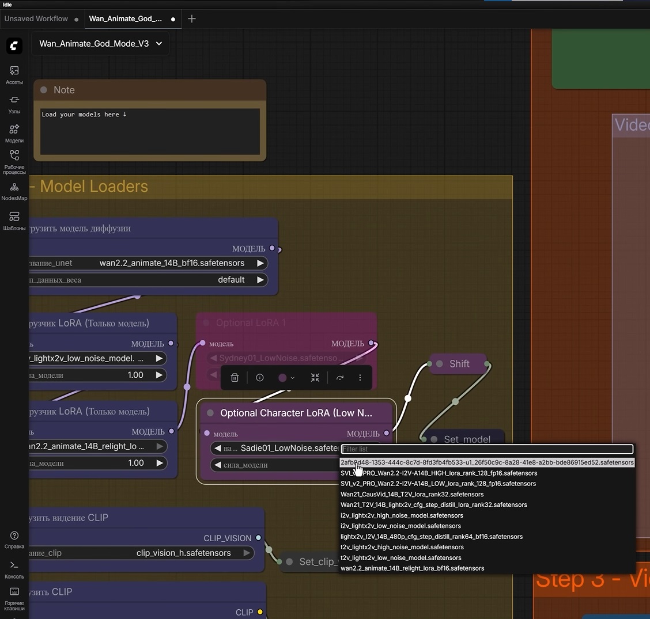Decrease сила_модели on Optional Character LoRA node
Image resolution: width=650 pixels, height=619 pixels.
[x=218, y=465]
